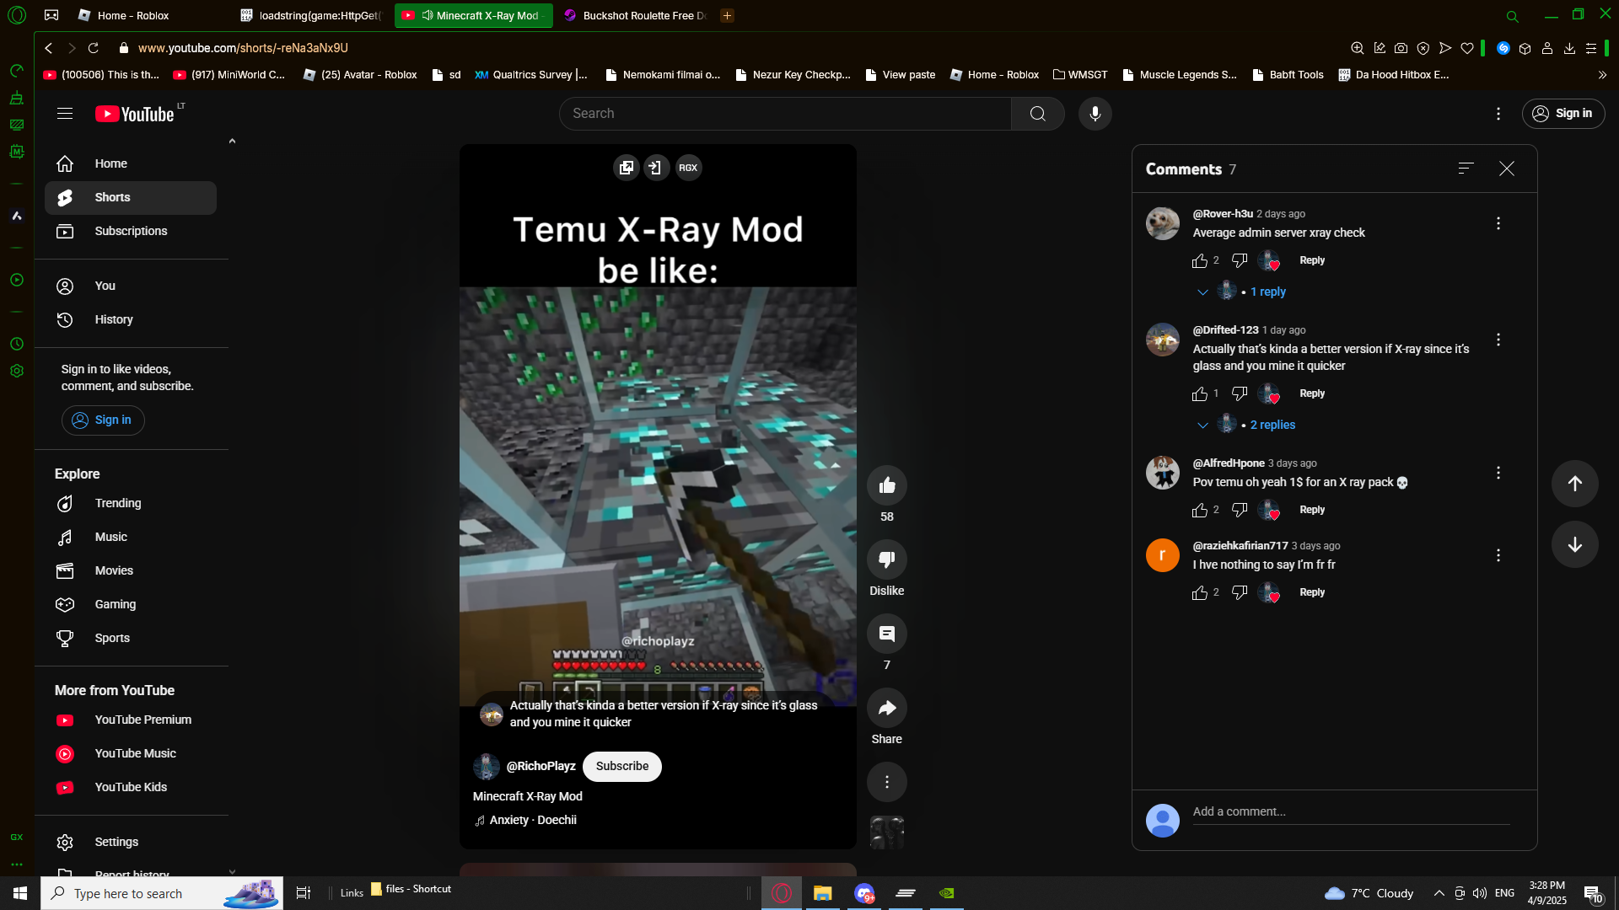Submit search with the magnifier button
Viewport: 1619px width, 910px height.
click(x=1038, y=114)
